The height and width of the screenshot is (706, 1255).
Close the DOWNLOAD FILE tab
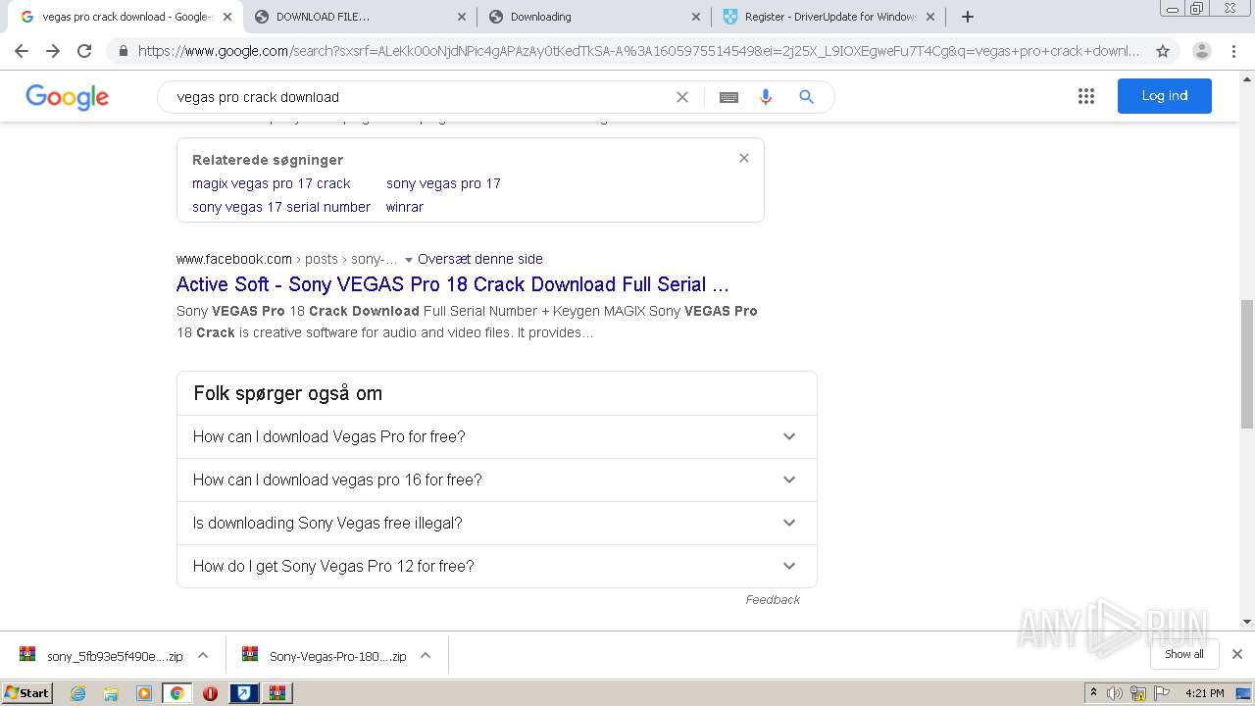point(462,17)
